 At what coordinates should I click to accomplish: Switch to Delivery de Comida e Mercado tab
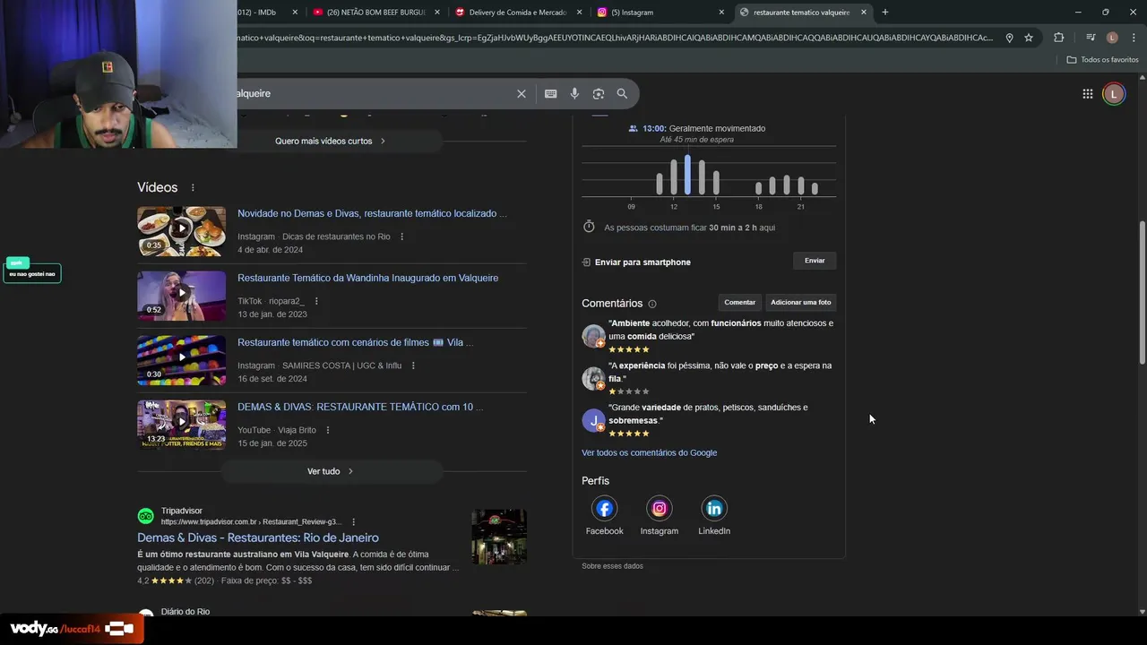pos(519,12)
